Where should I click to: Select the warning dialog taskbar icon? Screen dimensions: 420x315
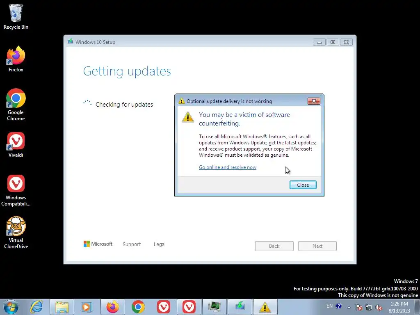coord(265,307)
